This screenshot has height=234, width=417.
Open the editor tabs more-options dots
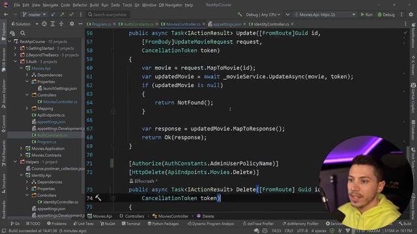[405, 24]
